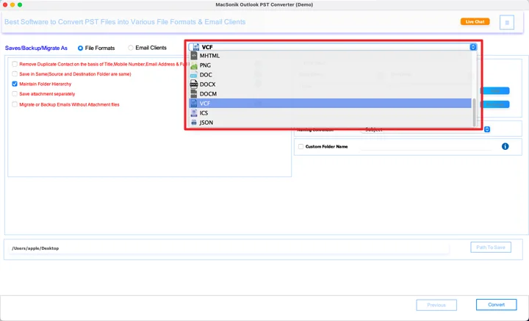Click the MHTML format icon
The height and width of the screenshot is (321, 529).
point(194,56)
